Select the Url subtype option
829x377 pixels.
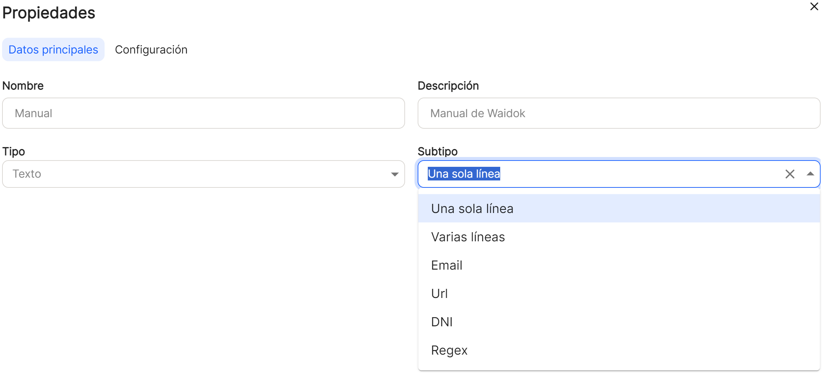[619, 293]
